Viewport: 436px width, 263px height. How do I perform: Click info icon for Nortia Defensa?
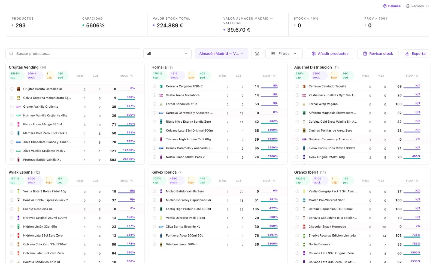coord(297,244)
